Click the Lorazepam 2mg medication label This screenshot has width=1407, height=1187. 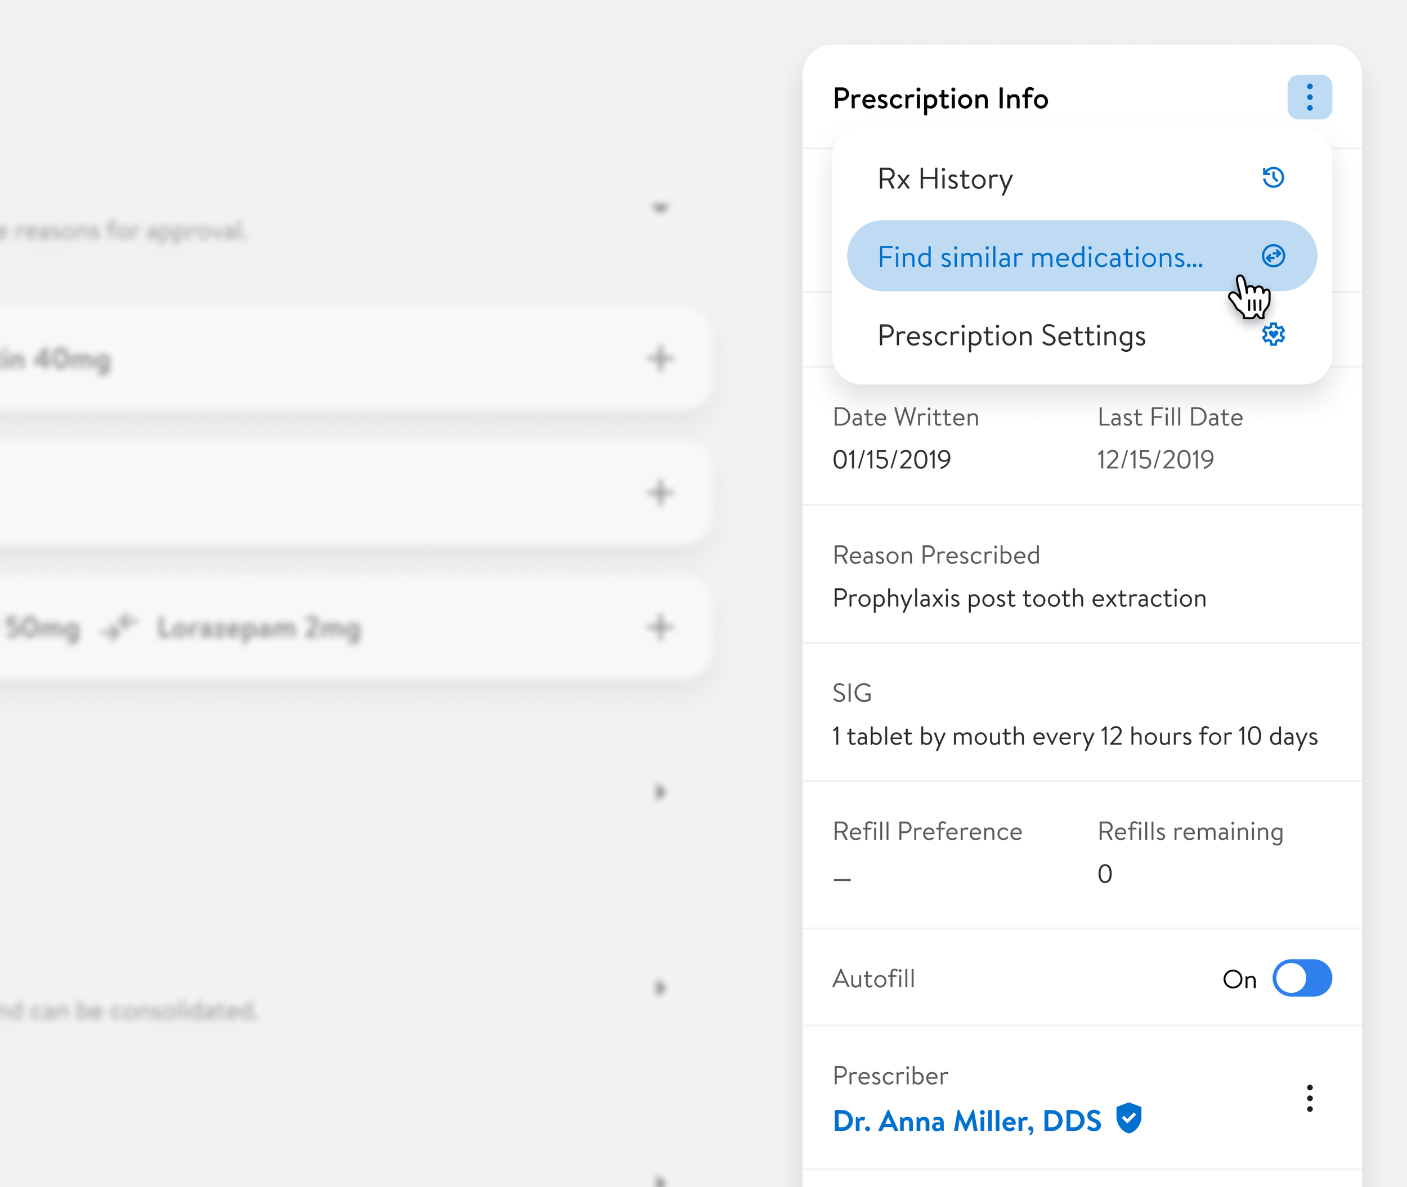click(258, 628)
